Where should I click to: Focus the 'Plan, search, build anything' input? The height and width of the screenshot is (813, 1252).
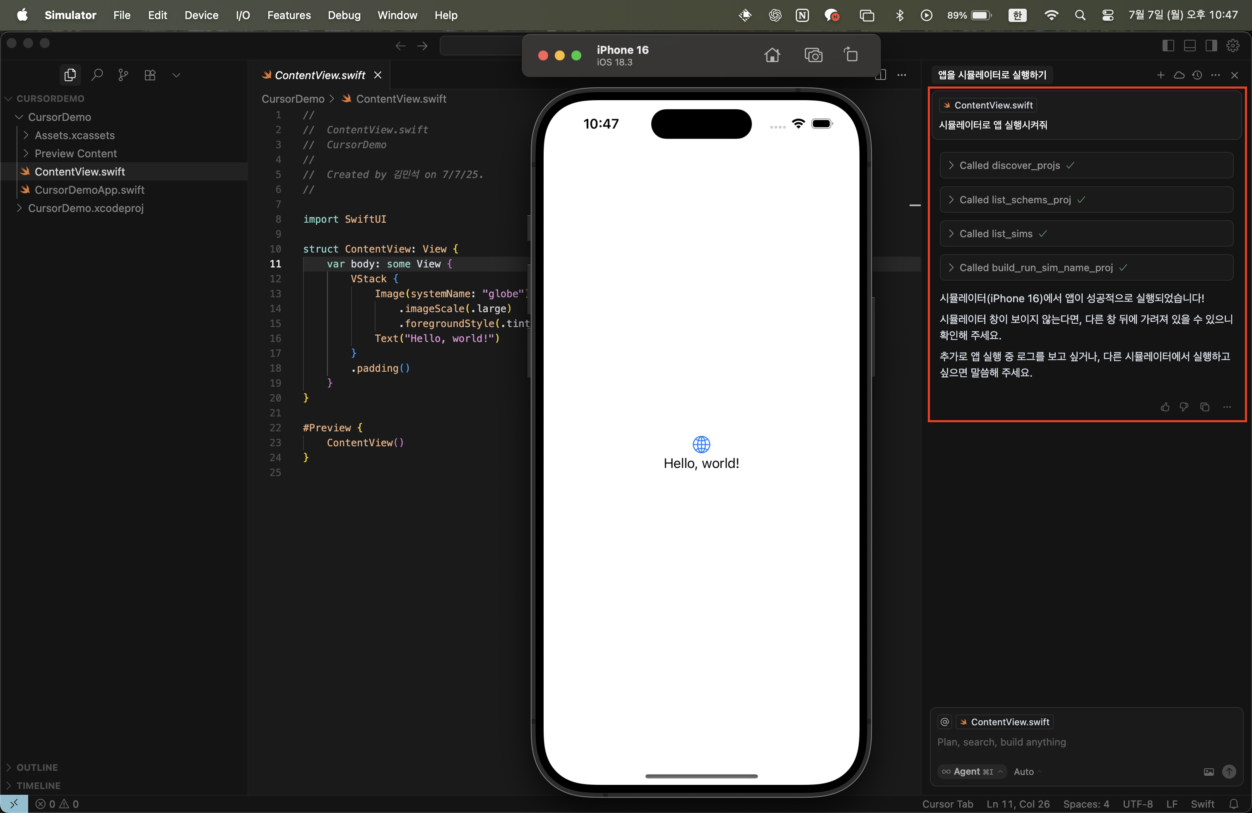1002,742
